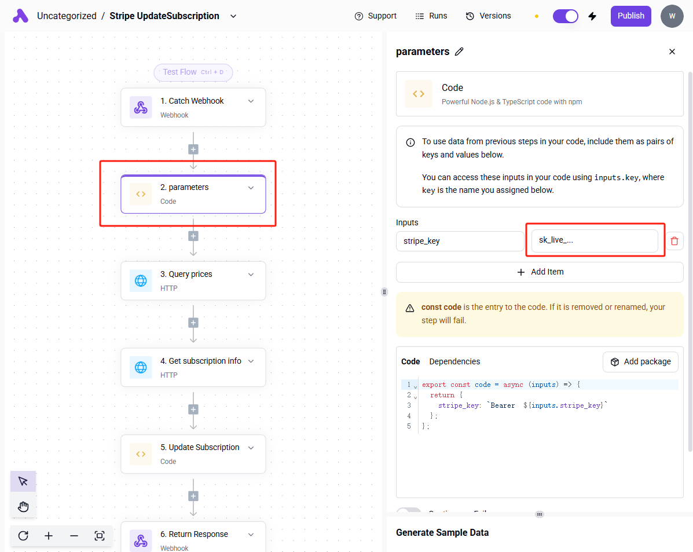Viewport: 693px width, 552px height.
Task: Select the arrow pointer tool on the canvas
Action: click(x=23, y=481)
